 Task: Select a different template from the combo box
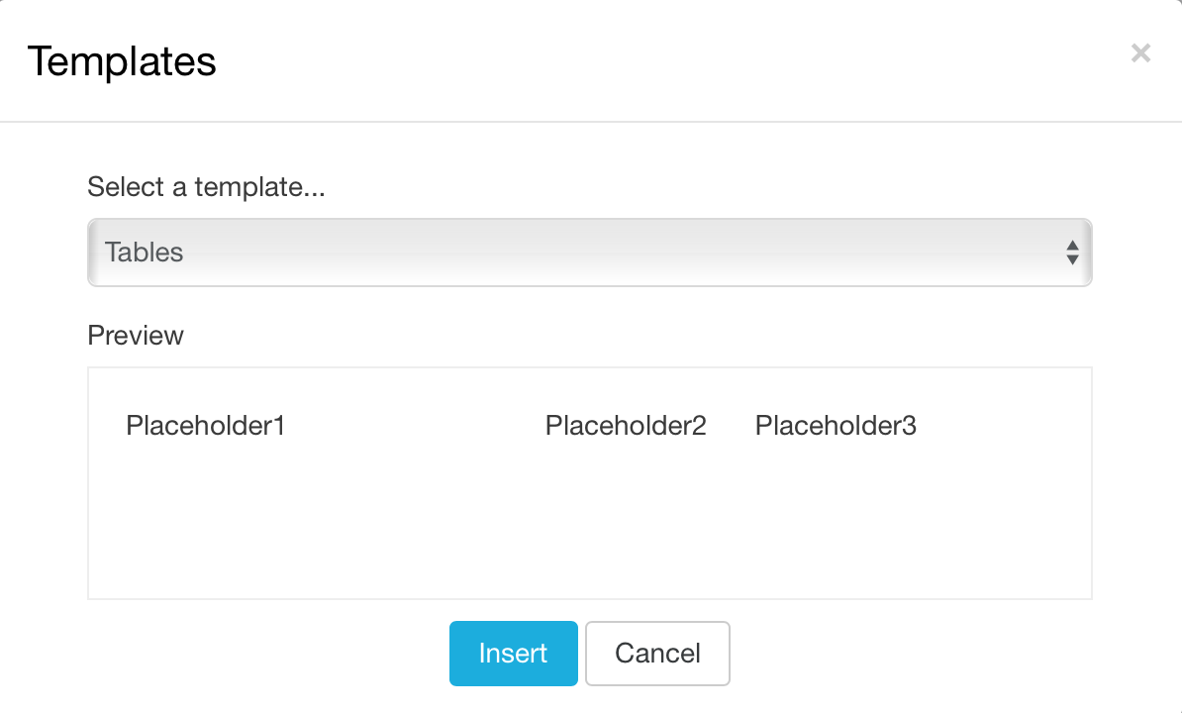589,253
